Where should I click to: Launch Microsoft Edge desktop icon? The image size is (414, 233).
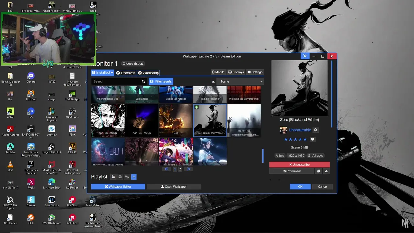pos(52,184)
